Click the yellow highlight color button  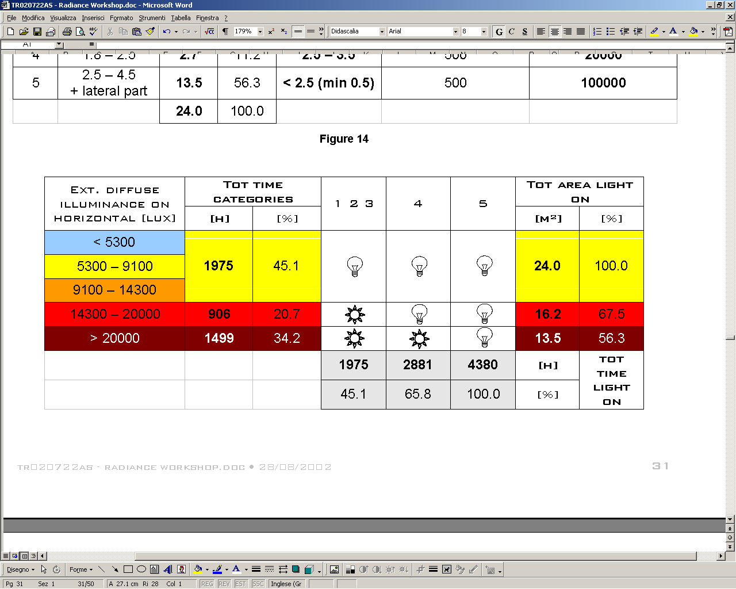tap(654, 32)
